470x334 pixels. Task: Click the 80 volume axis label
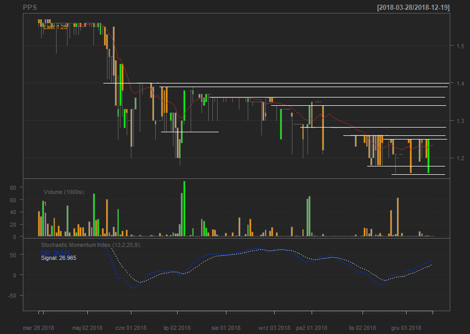pos(13,187)
